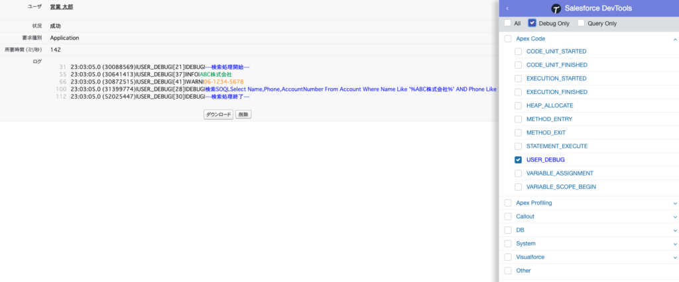This screenshot has height=282, width=679.
Task: Click the System category label
Action: (x=526, y=244)
